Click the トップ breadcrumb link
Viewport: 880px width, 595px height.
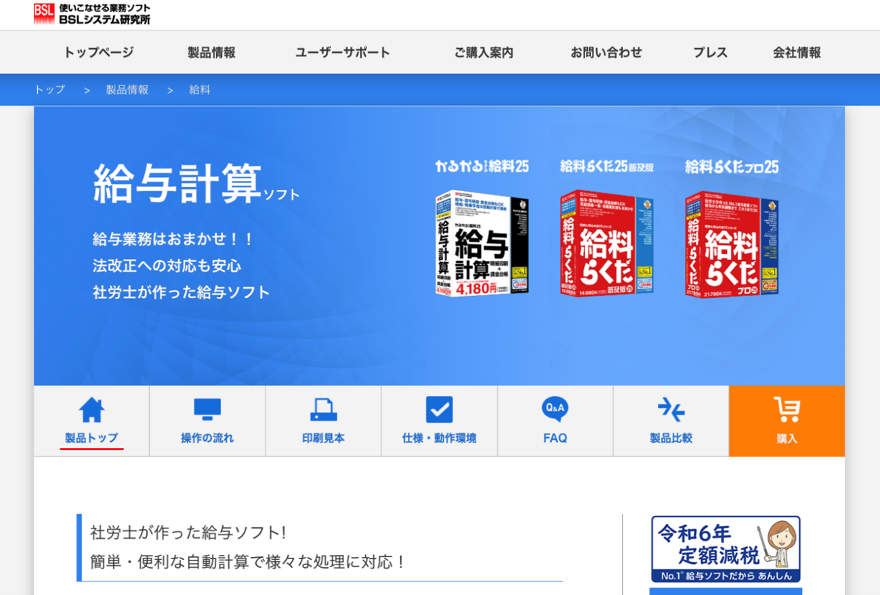pos(49,89)
